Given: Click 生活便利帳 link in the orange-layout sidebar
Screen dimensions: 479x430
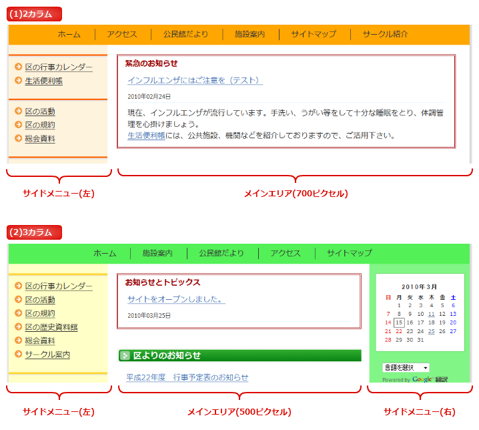Looking at the screenshot, I should (x=43, y=81).
